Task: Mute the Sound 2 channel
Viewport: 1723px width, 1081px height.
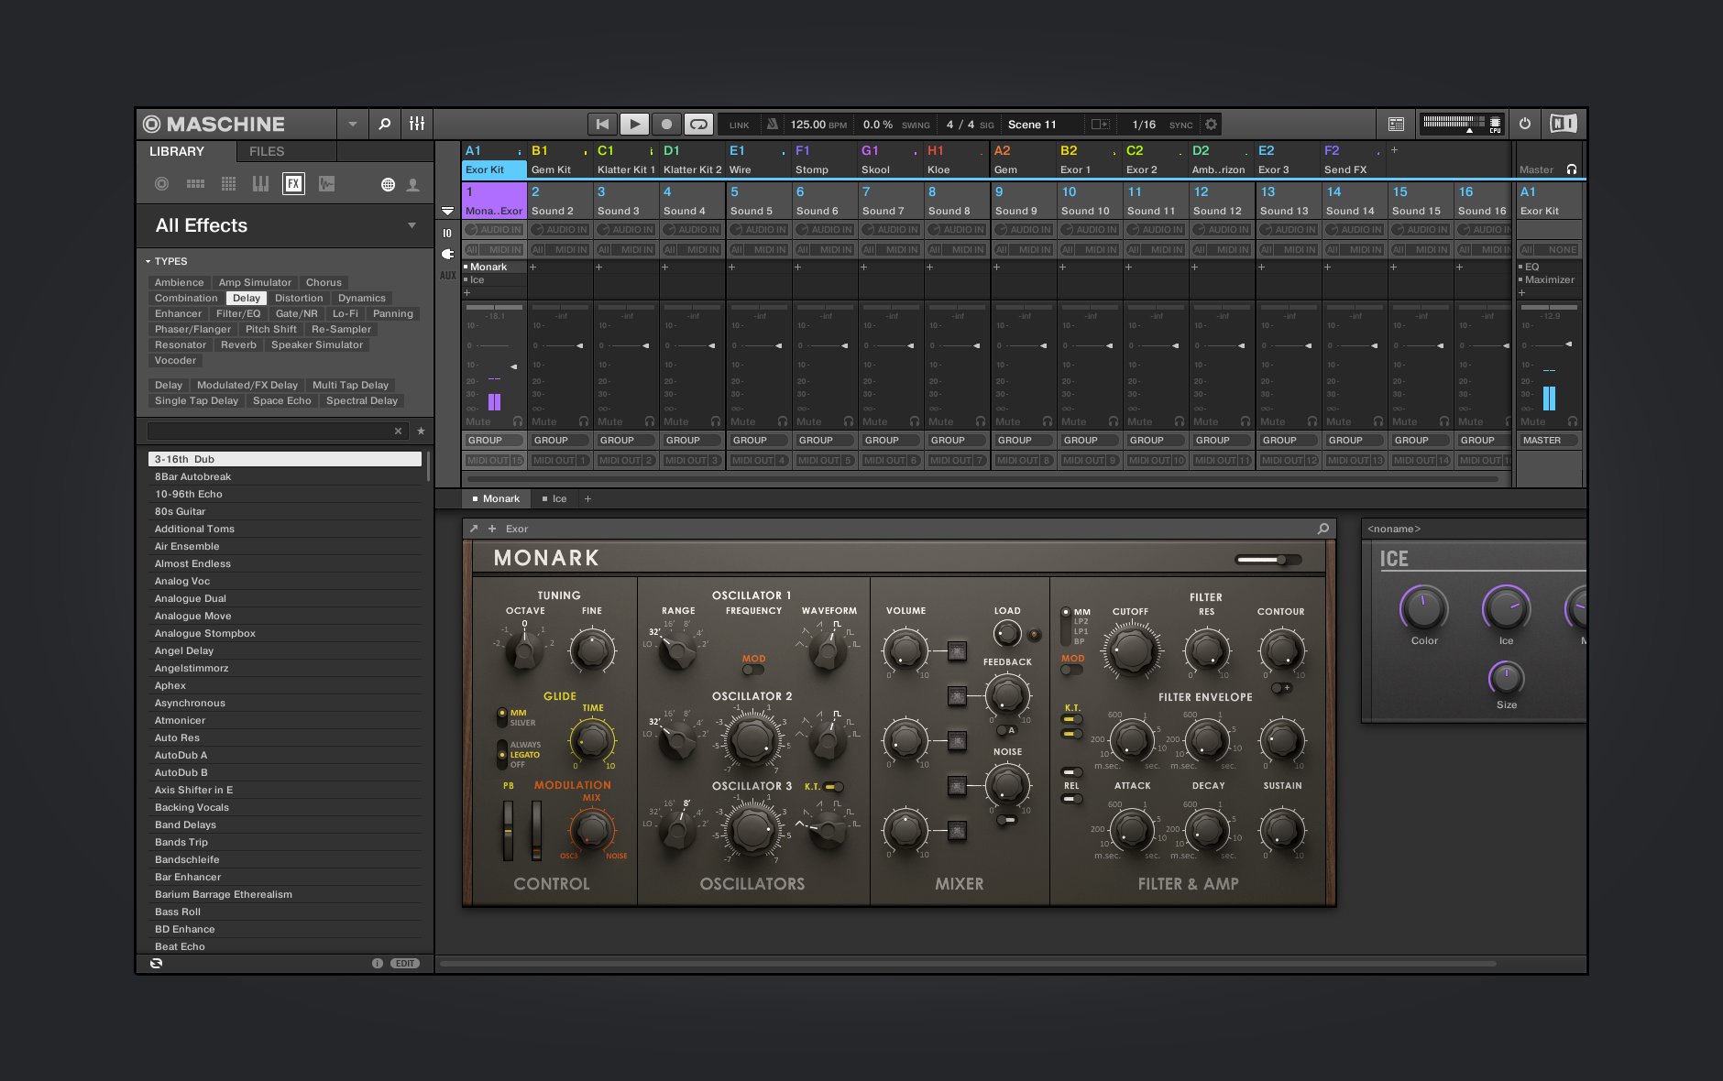Action: click(543, 421)
